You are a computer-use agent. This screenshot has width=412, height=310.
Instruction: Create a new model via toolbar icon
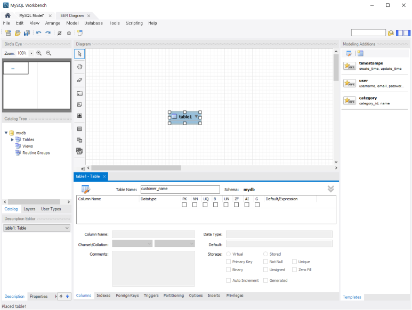tap(8, 33)
